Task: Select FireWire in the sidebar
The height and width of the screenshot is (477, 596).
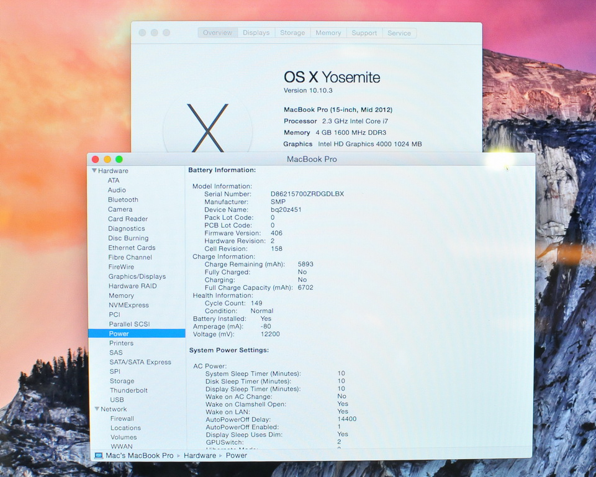Action: point(121,267)
